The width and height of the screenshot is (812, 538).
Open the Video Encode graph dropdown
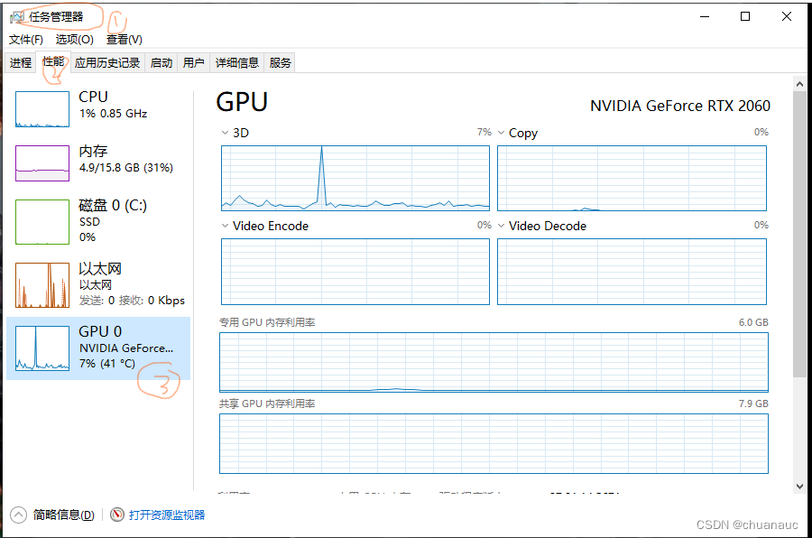coord(226,226)
